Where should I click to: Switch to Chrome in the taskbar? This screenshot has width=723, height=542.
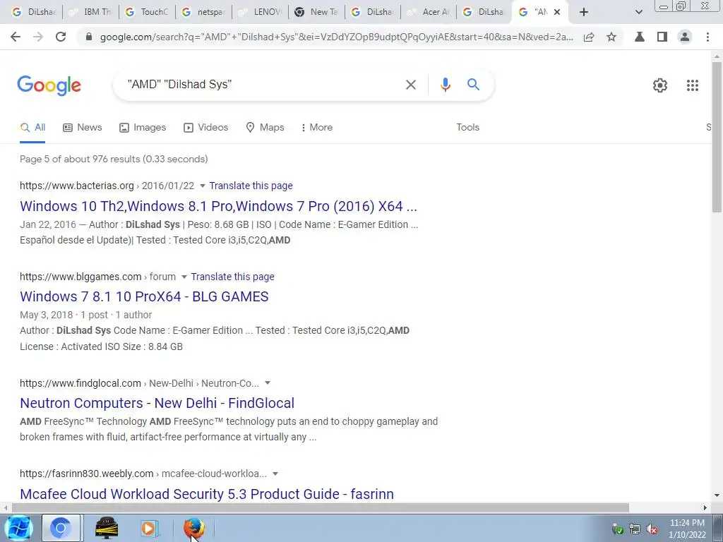(x=61, y=528)
